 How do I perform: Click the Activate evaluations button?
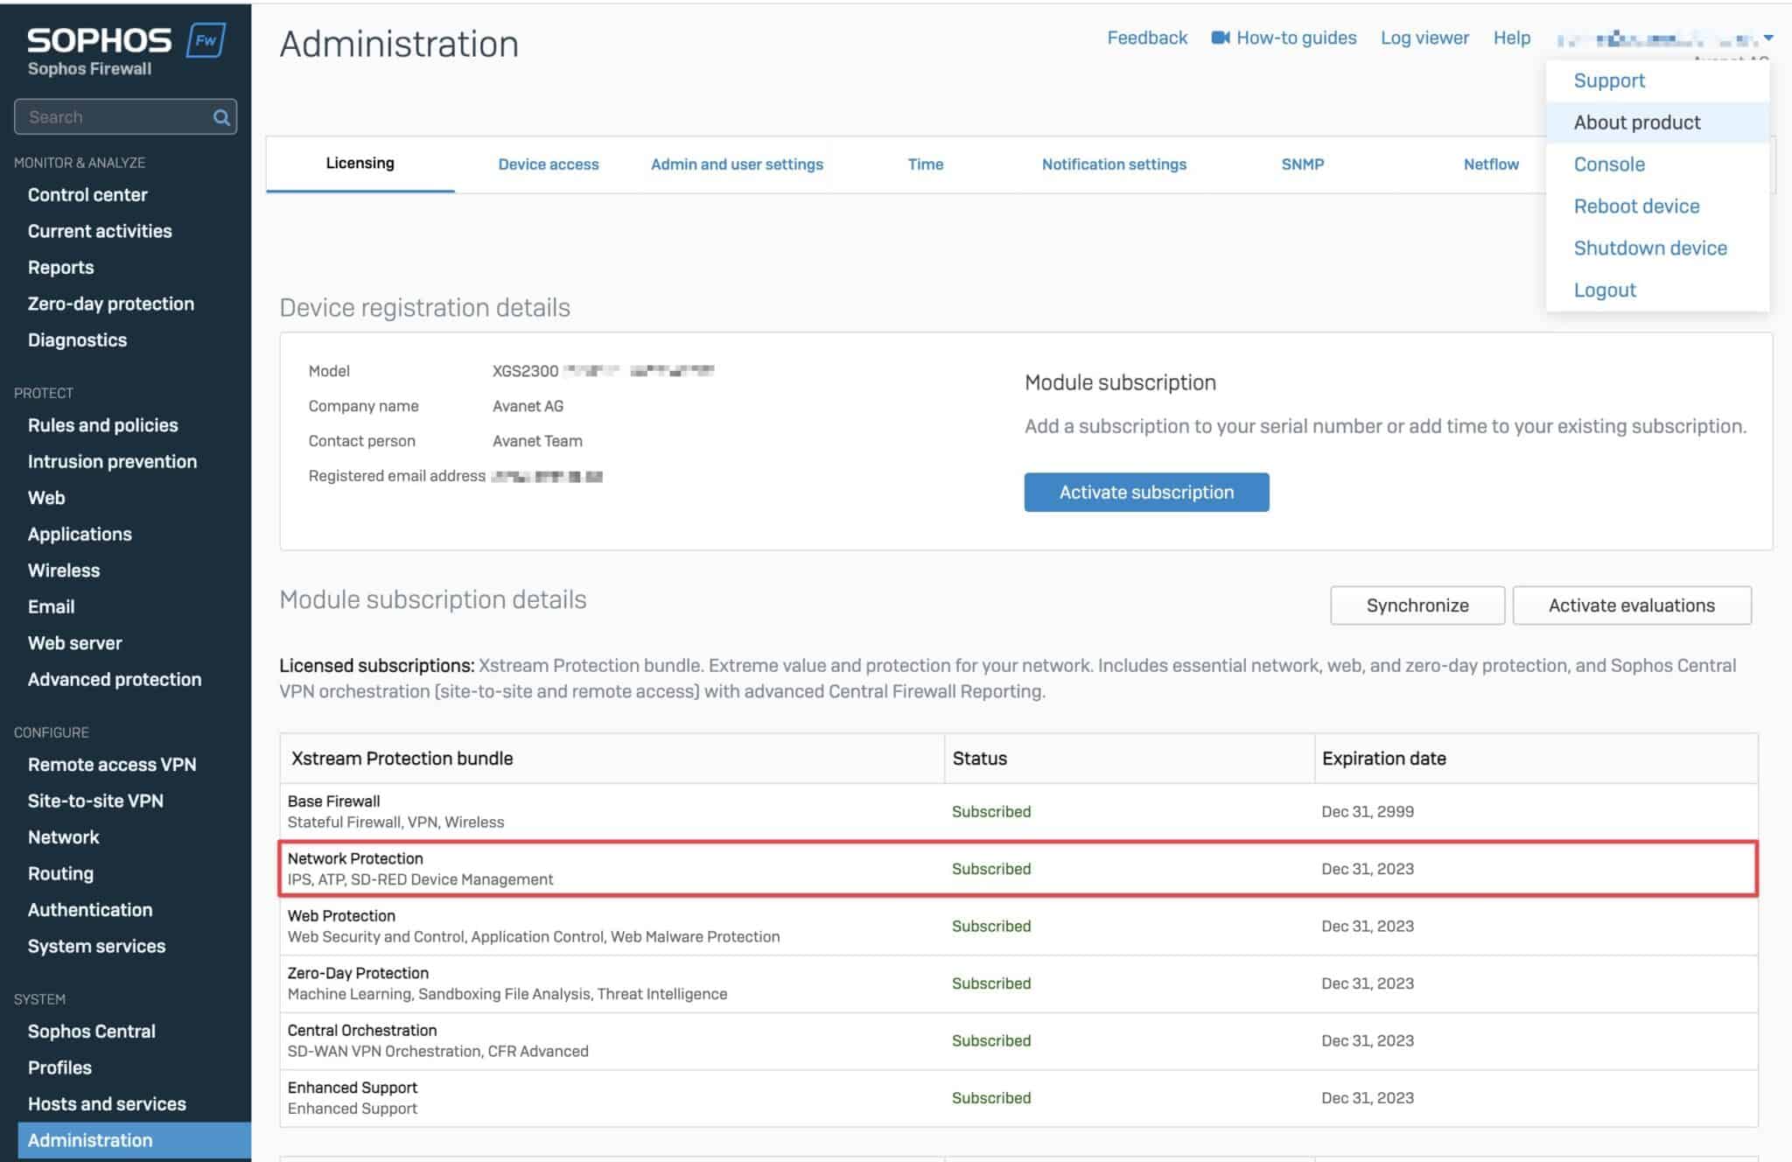(1632, 605)
